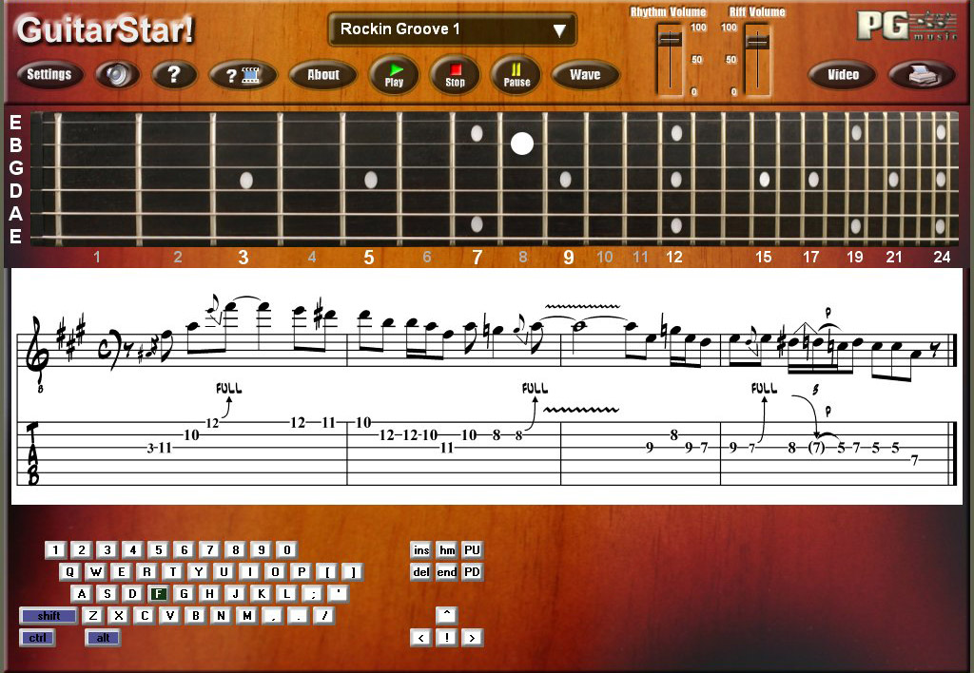Open the video help film icon button
The image size is (974, 673).
243,74
